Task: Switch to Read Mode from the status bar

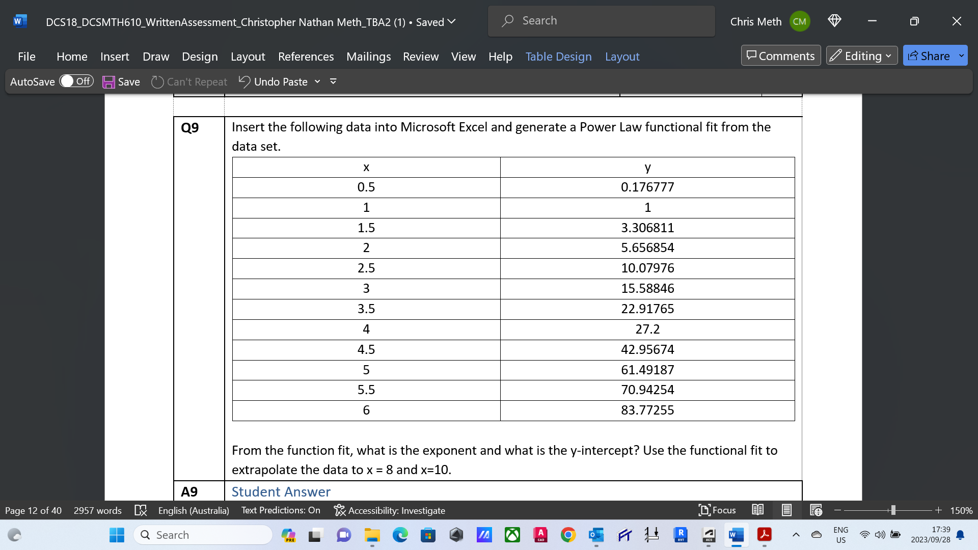Action: [x=757, y=510]
